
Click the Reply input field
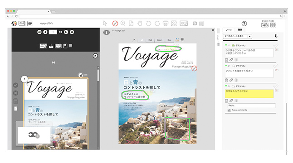pos(252,105)
